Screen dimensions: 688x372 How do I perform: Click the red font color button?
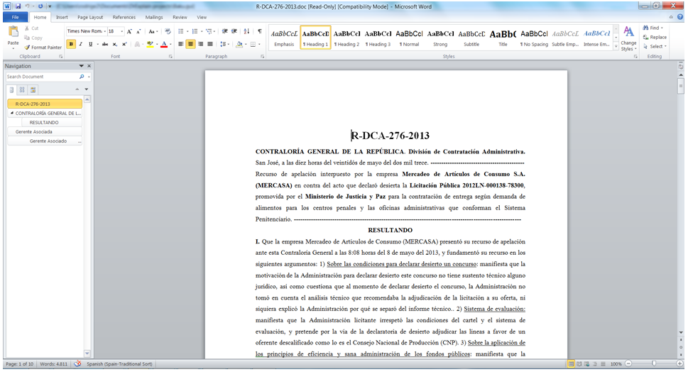(164, 44)
